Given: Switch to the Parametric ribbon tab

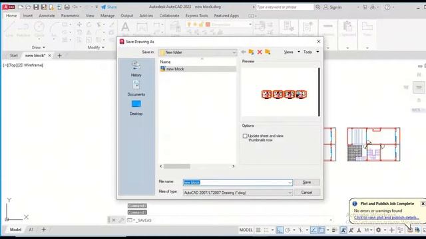Looking at the screenshot, I should pos(70,16).
